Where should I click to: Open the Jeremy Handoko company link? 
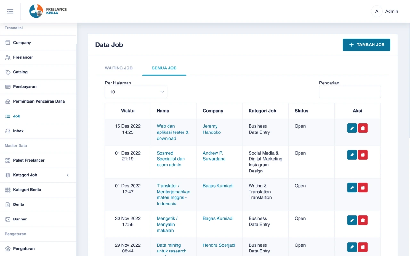[x=211, y=129]
